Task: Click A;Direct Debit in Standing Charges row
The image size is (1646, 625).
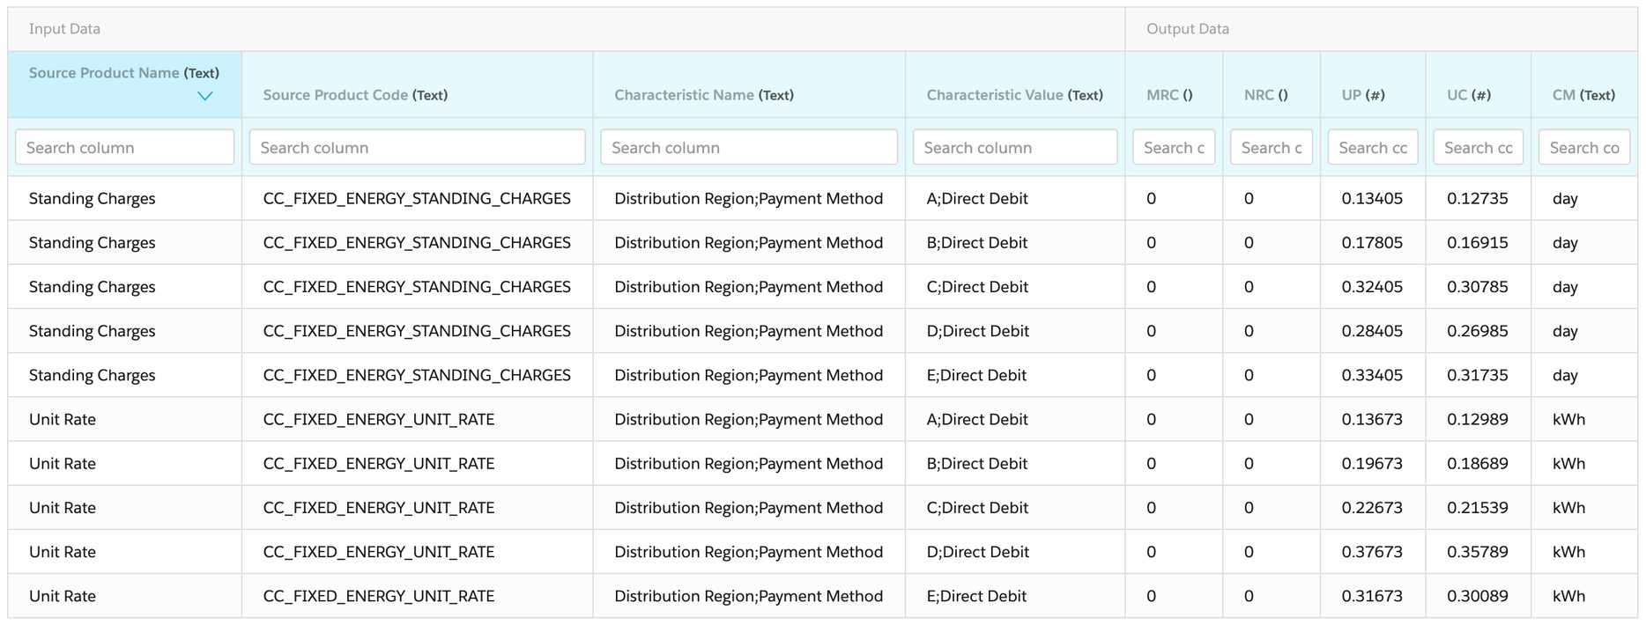Action: point(977,199)
